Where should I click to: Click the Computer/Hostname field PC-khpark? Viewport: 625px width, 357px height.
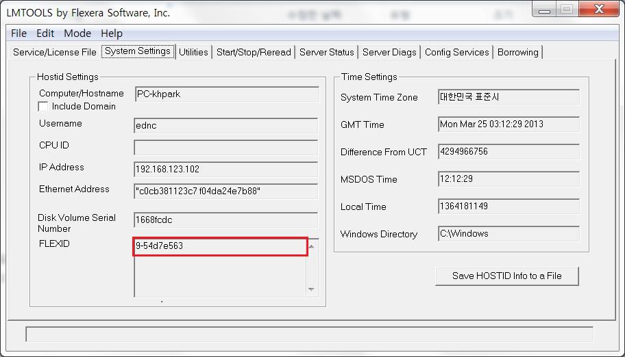226,94
